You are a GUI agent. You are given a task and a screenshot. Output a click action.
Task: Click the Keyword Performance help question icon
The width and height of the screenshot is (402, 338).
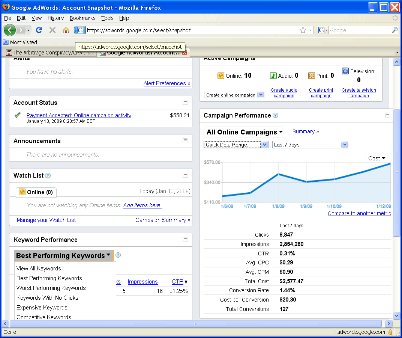click(x=118, y=255)
